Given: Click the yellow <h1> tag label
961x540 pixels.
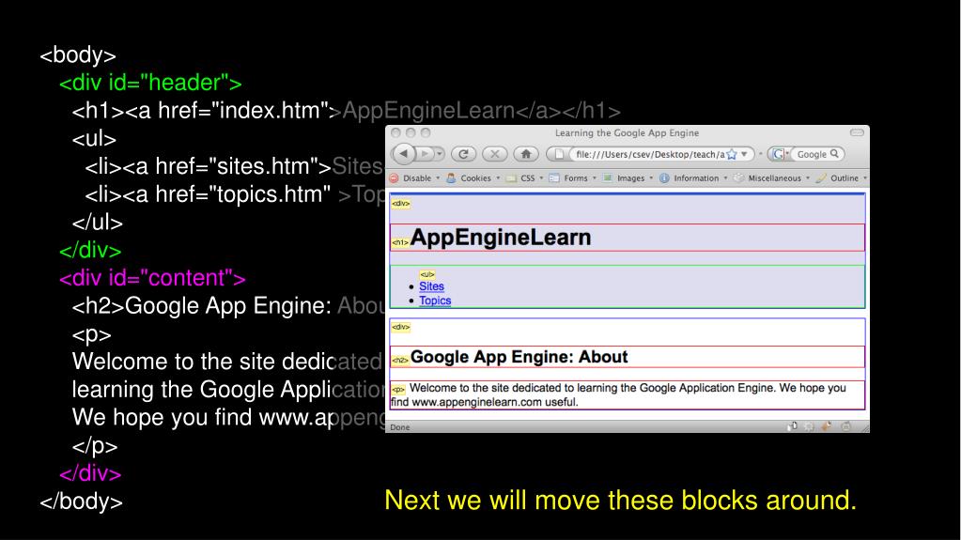Looking at the screenshot, I should 400,242.
